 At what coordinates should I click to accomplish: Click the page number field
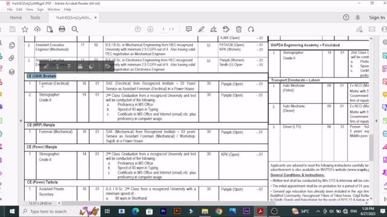pyautogui.click(x=163, y=30)
